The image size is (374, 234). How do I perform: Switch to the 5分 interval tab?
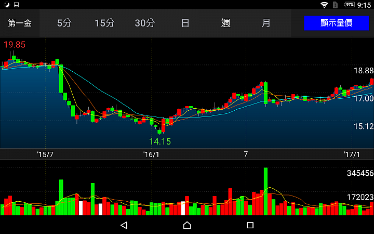pyautogui.click(x=64, y=23)
